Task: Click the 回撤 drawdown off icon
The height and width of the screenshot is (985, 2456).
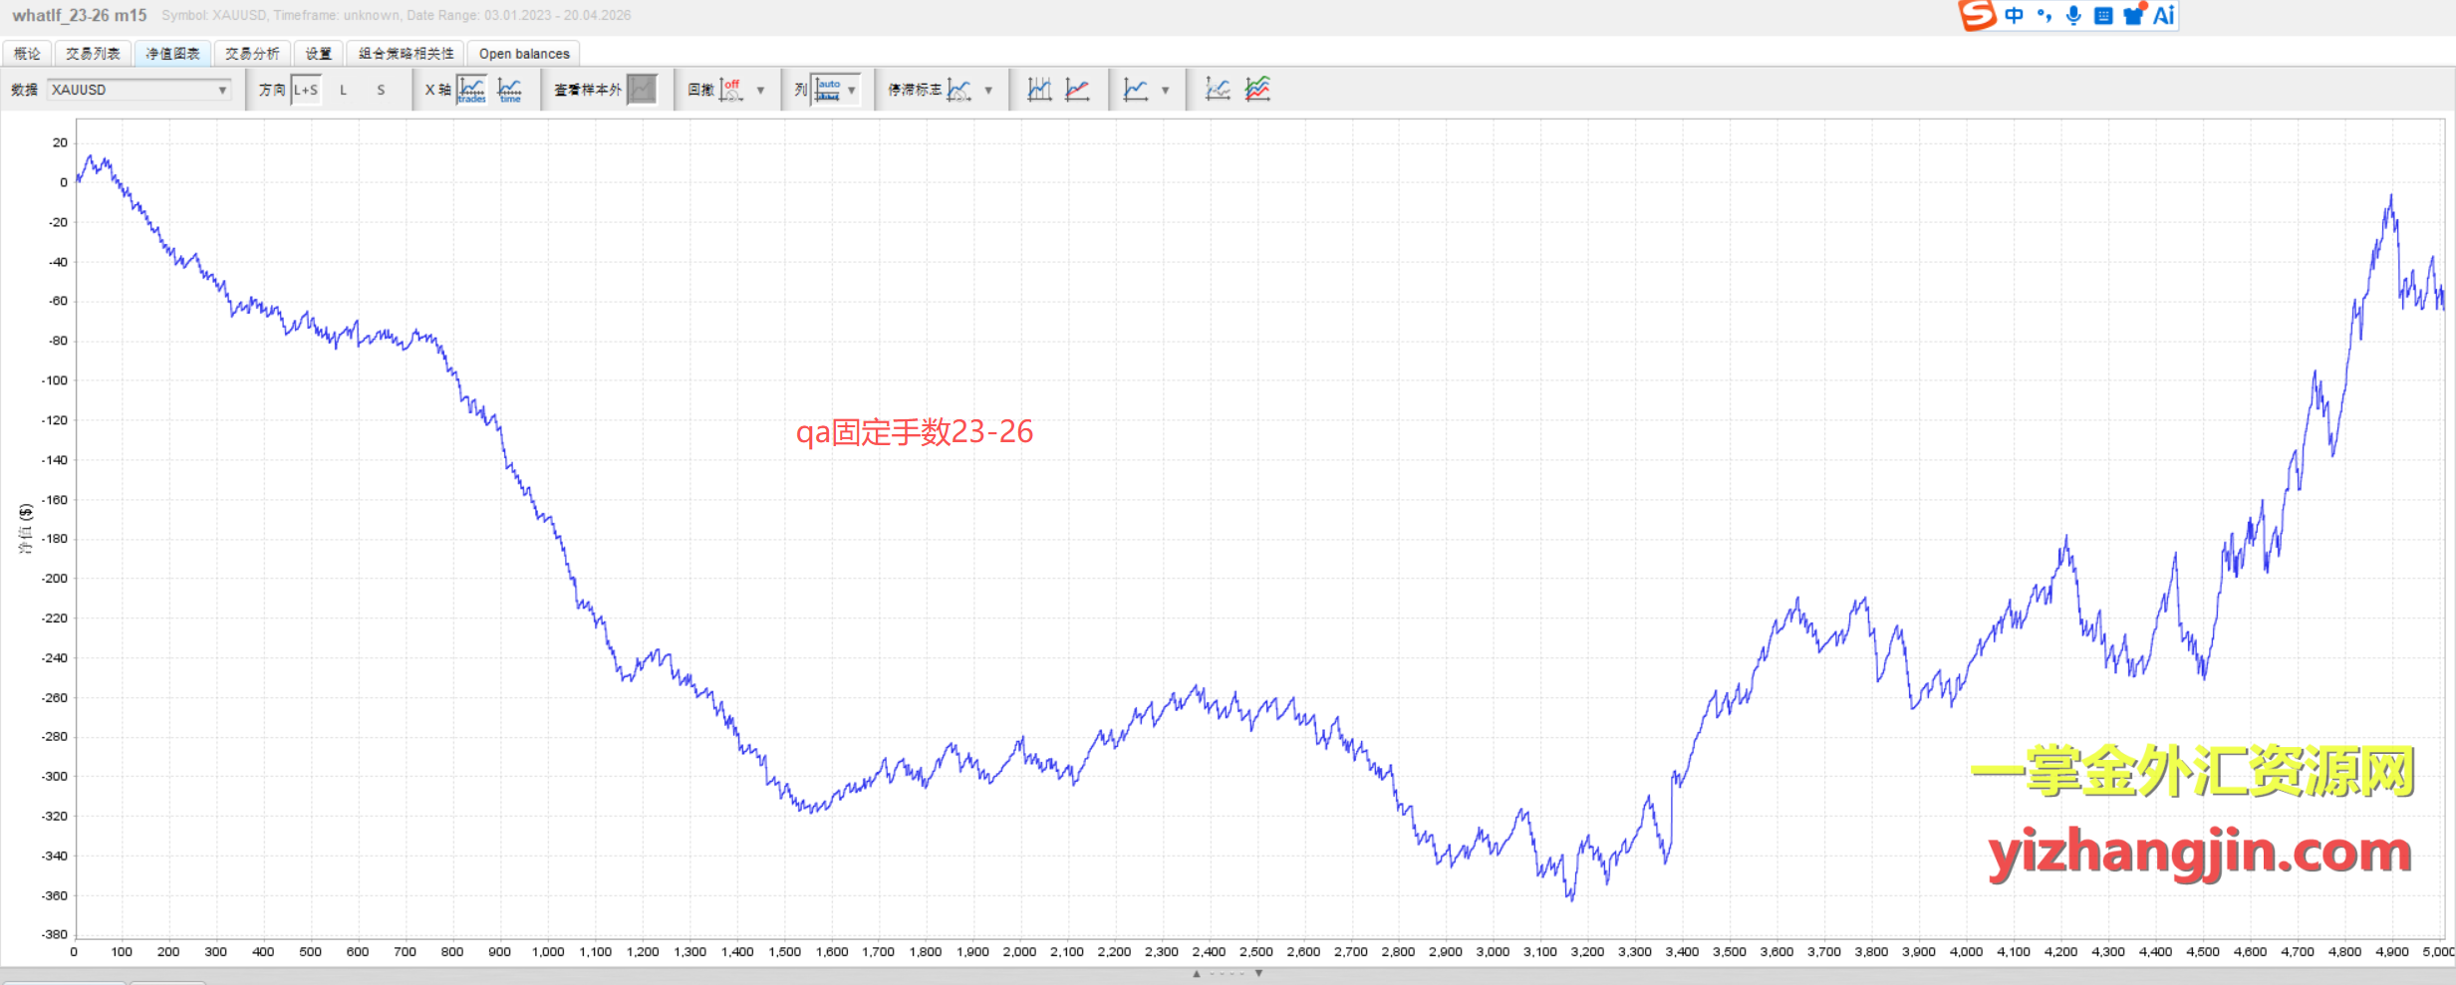Action: [x=730, y=90]
